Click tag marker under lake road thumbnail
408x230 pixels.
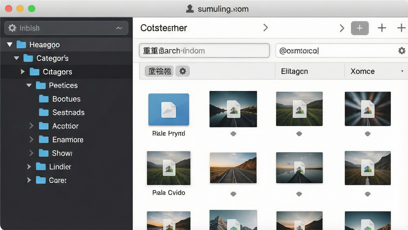click(233, 134)
